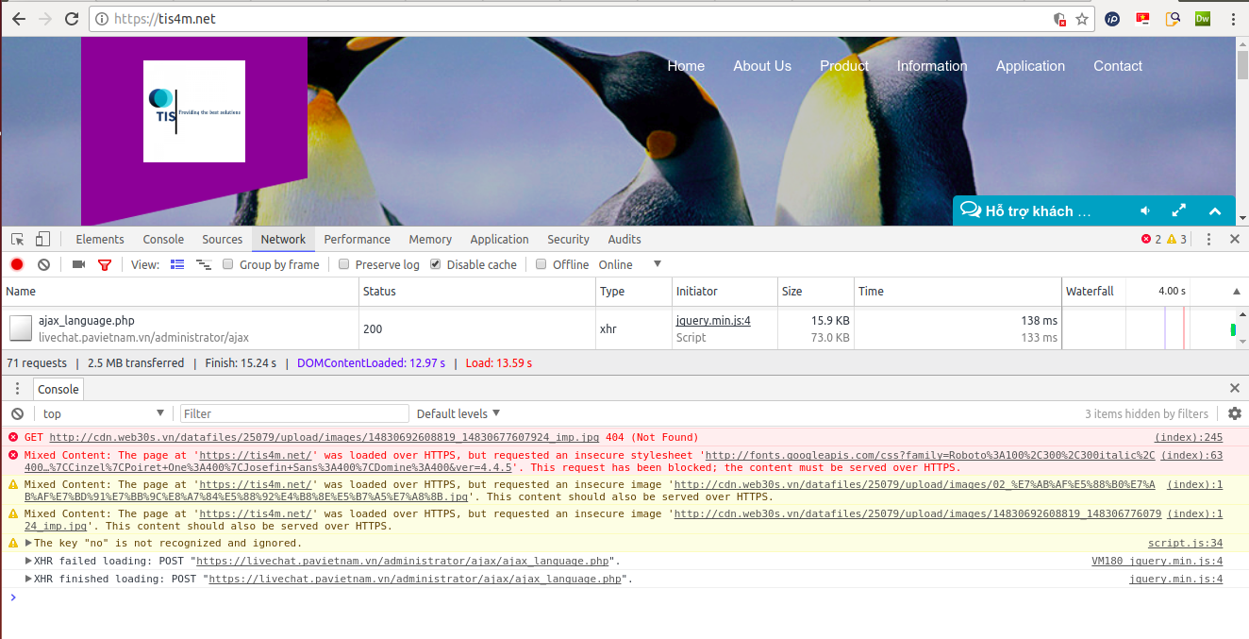Uncheck Disable cache checkbox
This screenshot has height=639, width=1249.
(x=436, y=264)
